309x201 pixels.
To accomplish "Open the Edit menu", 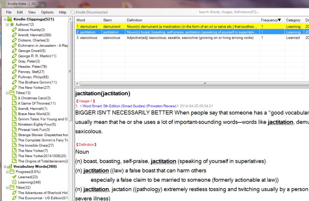I will 20,12.
